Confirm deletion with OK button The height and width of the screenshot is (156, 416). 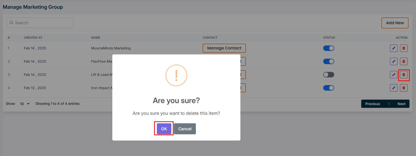pos(164,129)
